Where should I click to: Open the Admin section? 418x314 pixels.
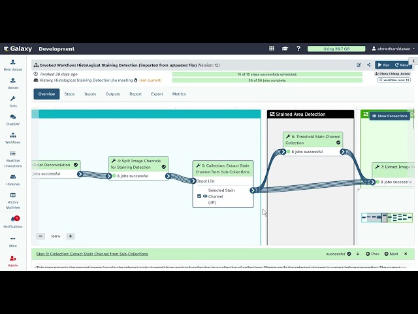(x=13, y=261)
